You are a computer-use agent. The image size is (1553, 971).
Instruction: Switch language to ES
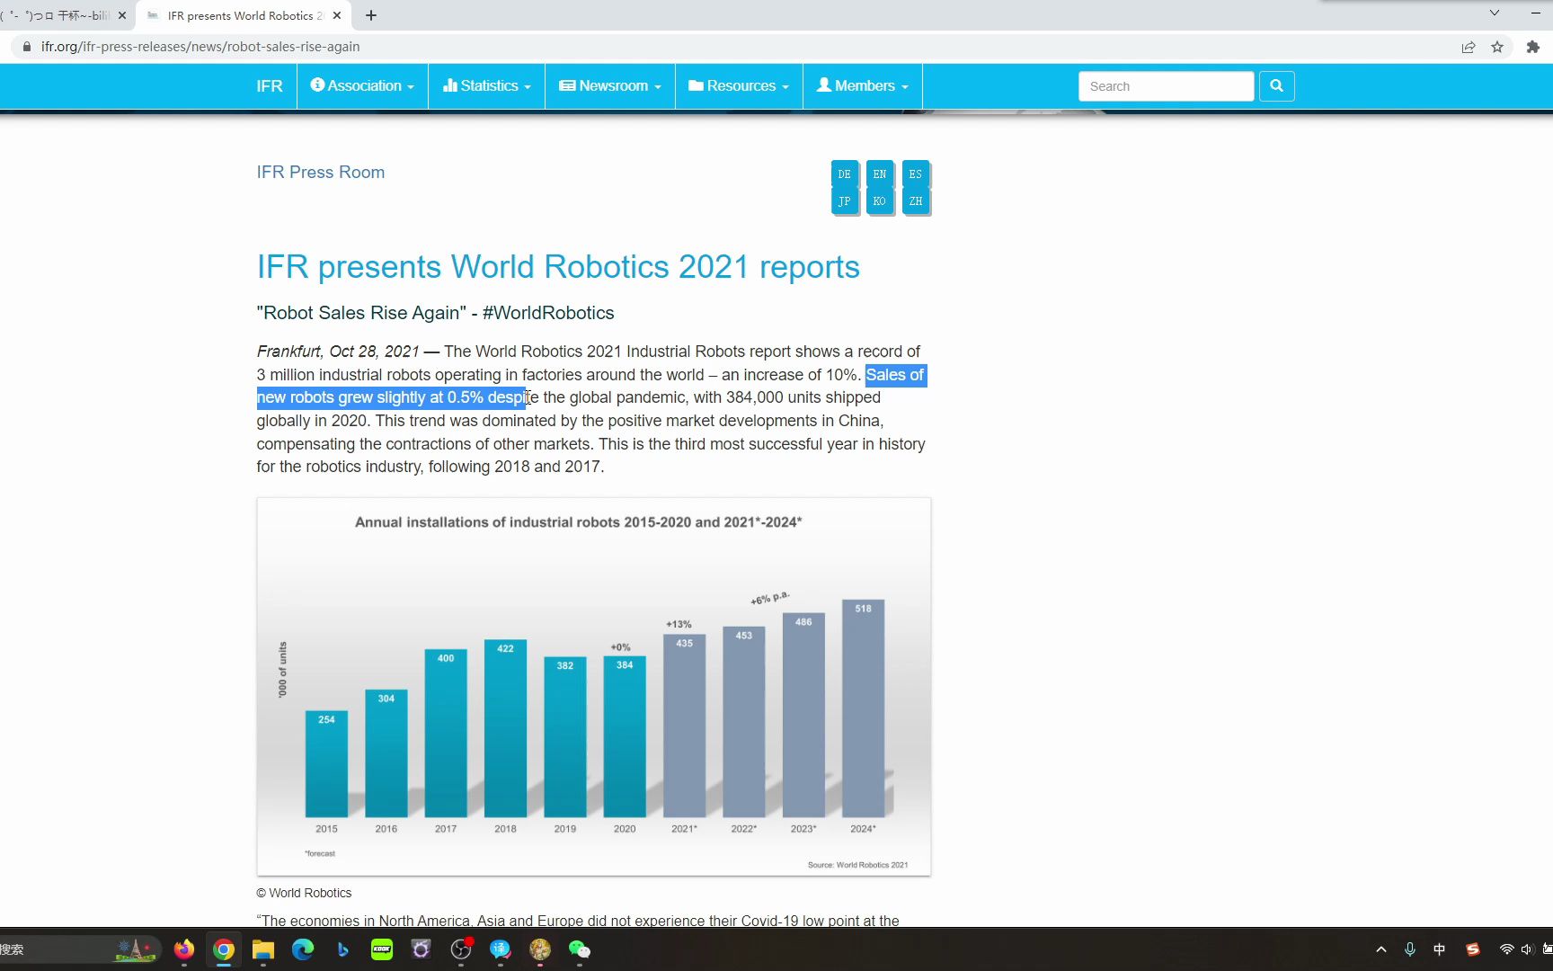click(915, 174)
